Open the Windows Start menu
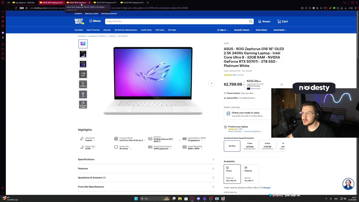 coord(136,199)
